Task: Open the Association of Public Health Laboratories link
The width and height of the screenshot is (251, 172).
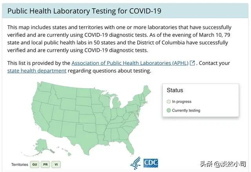Action: pos(130,63)
